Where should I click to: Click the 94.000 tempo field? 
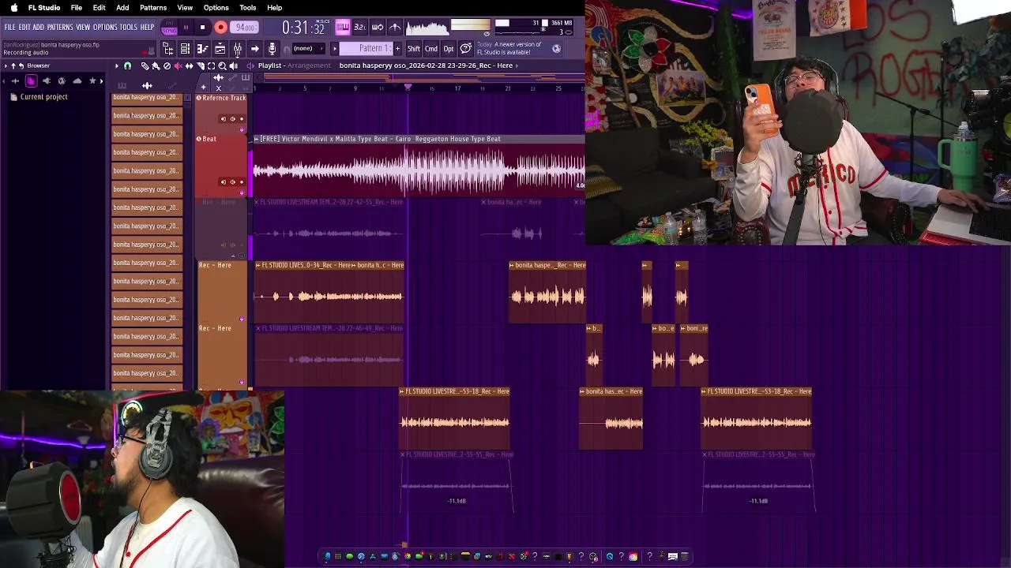pyautogui.click(x=245, y=28)
